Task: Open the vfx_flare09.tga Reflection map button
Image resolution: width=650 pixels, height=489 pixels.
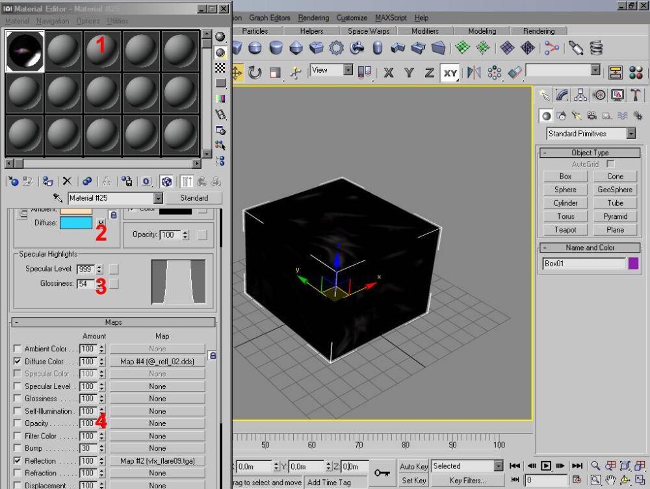Action: click(157, 461)
